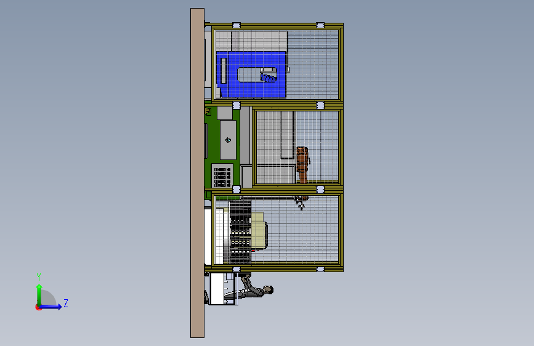Select the white workstation near the operator
Image resolution: width=534 pixels, height=346 pixels.
tap(216, 289)
